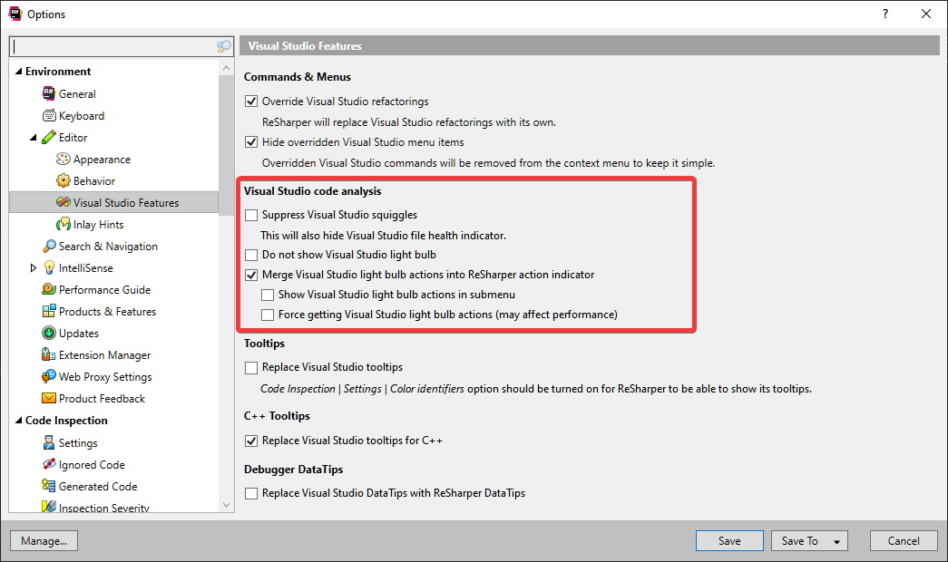Image resolution: width=948 pixels, height=562 pixels.
Task: Toggle Merge Visual Studio light bulb actions checkbox
Action: click(251, 275)
